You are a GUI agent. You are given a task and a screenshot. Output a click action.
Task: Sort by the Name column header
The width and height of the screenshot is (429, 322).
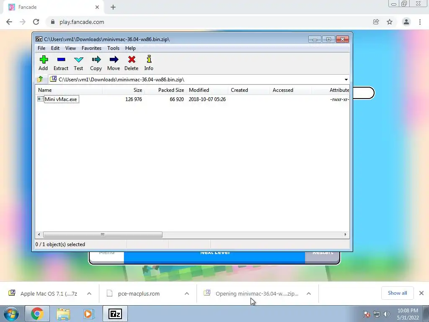[x=69, y=90]
